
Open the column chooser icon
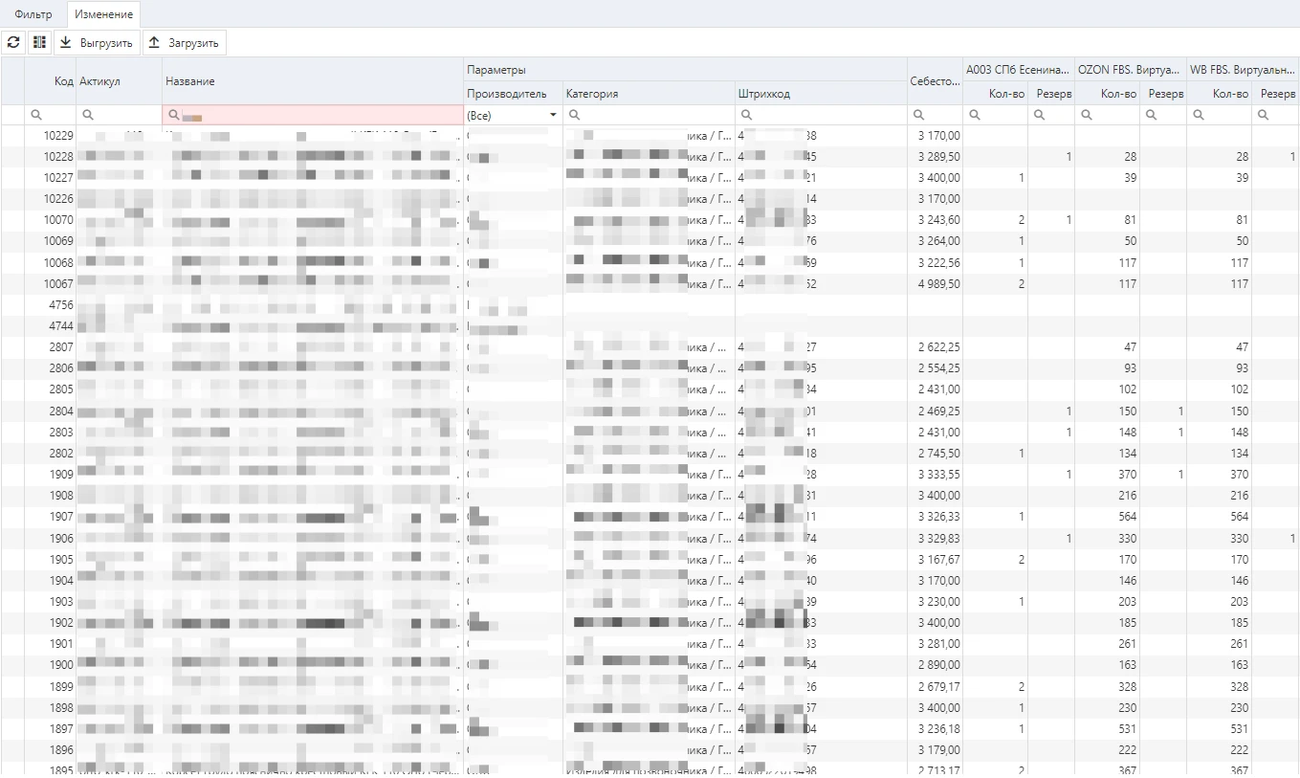[x=39, y=42]
